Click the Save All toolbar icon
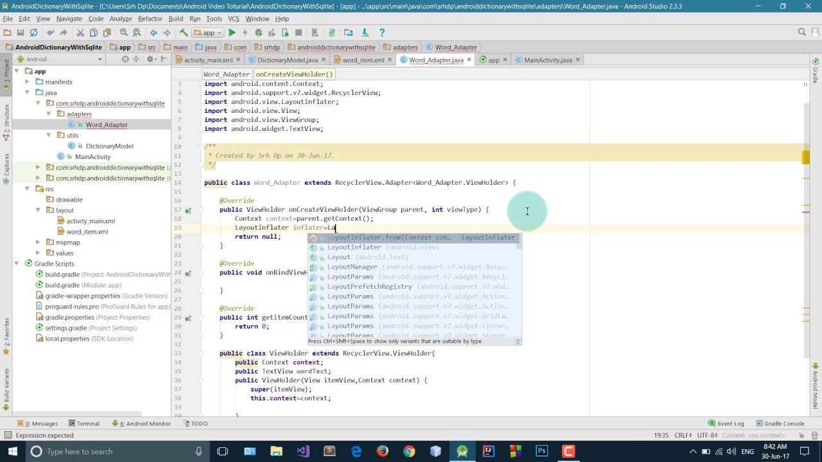The height and width of the screenshot is (462, 822). 21,33
